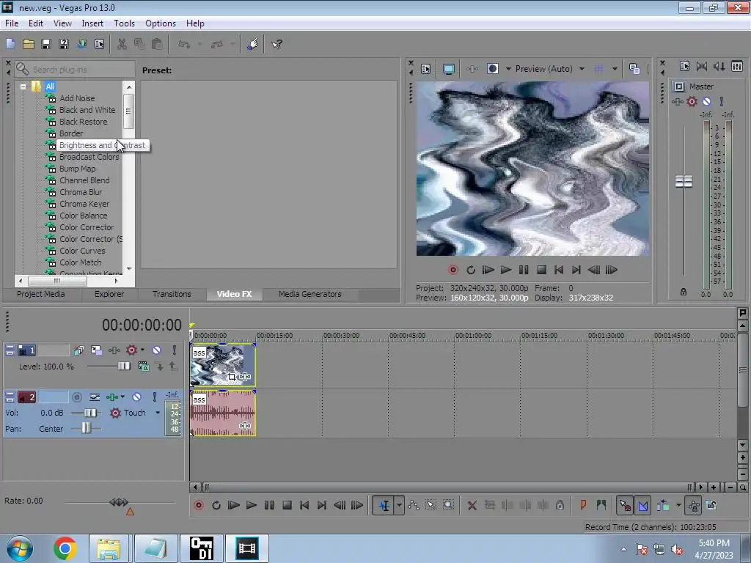Open the Tools menu
Screen dimensions: 751x563
[x=124, y=23]
